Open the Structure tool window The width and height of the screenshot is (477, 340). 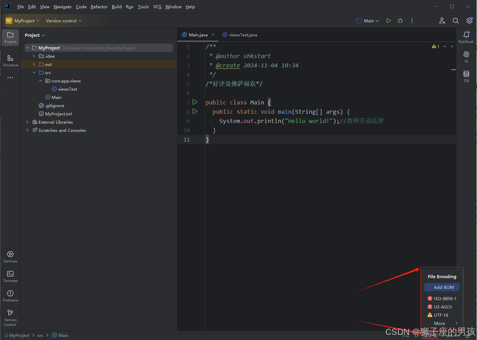(x=10, y=61)
